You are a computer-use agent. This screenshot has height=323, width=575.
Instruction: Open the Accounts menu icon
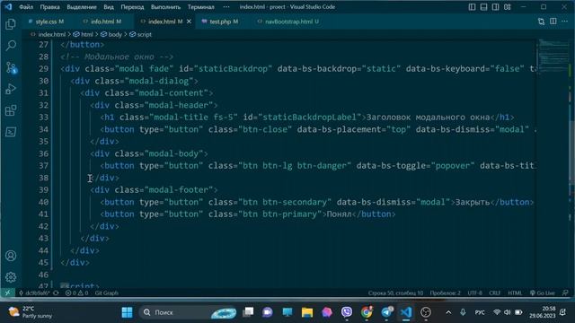[11, 256]
